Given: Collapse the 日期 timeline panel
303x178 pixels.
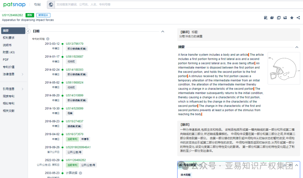Looking at the screenshot, I should [x=163, y=32].
